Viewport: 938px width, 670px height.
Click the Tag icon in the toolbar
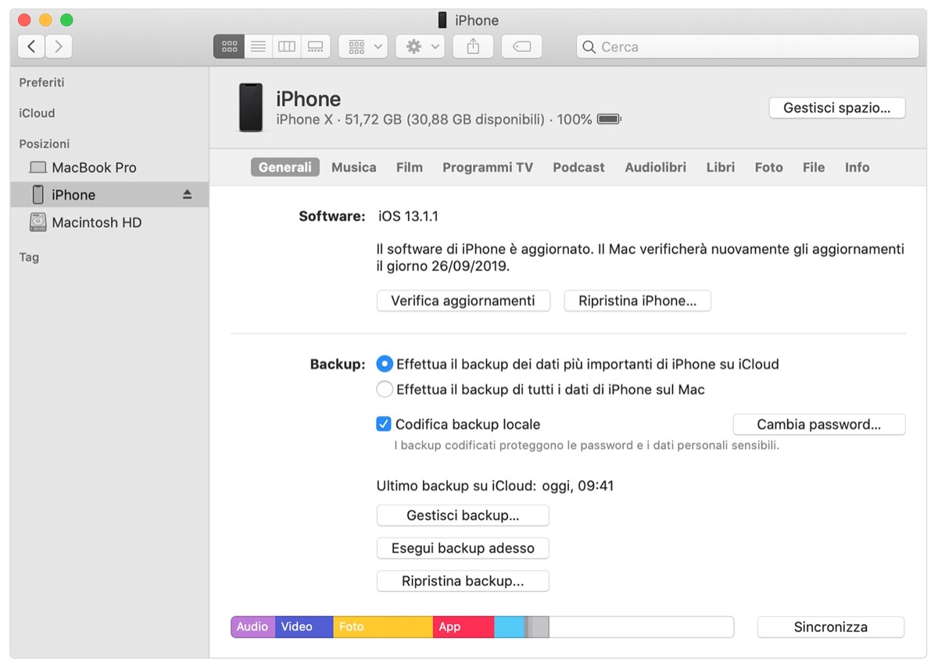tap(521, 46)
